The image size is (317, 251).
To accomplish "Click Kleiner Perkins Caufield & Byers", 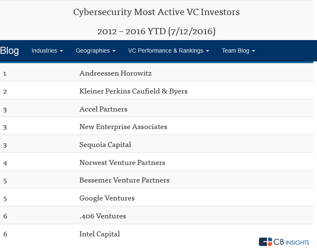I will (x=133, y=91).
